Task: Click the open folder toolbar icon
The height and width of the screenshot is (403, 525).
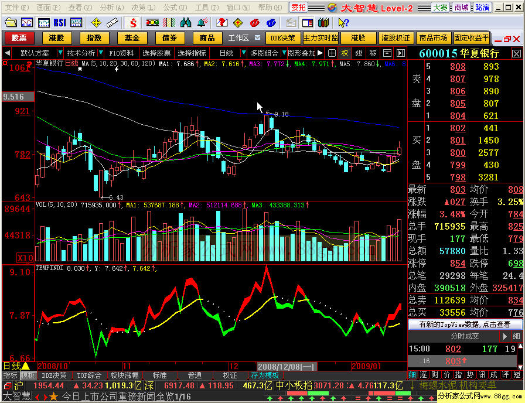Action: (11, 23)
